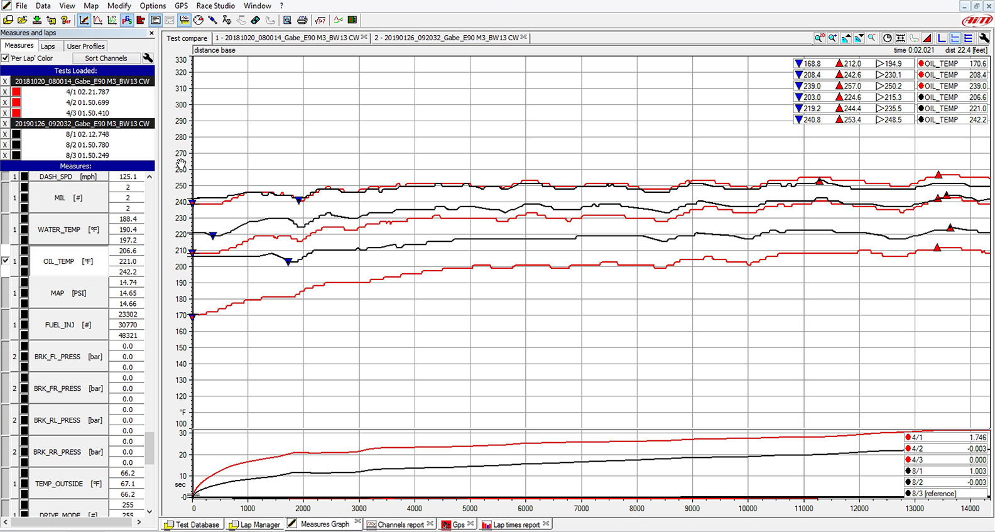
Task: Click the print preview toolbar icon
Action: [x=287, y=20]
